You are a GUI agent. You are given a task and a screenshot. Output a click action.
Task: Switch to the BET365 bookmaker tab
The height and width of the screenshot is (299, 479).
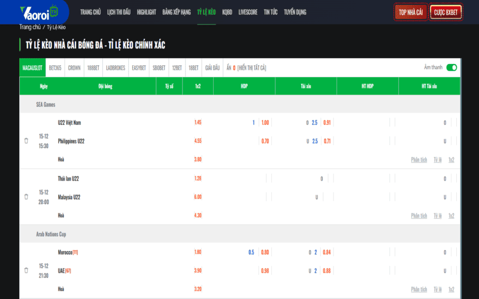55,68
